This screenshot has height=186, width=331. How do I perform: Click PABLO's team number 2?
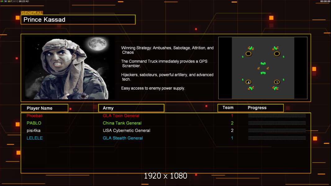[232, 123]
